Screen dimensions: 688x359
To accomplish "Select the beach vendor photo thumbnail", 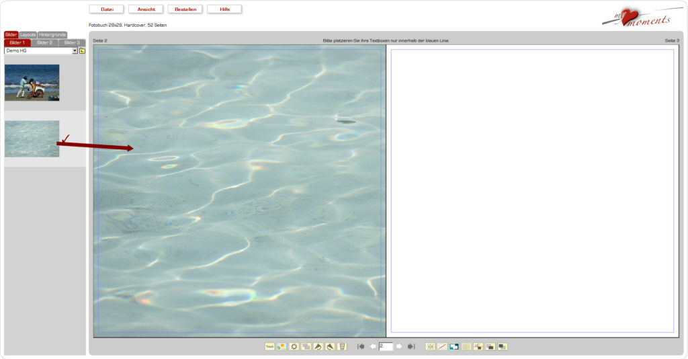I will click(x=32, y=83).
